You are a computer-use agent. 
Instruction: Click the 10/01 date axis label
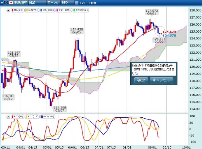186,147
